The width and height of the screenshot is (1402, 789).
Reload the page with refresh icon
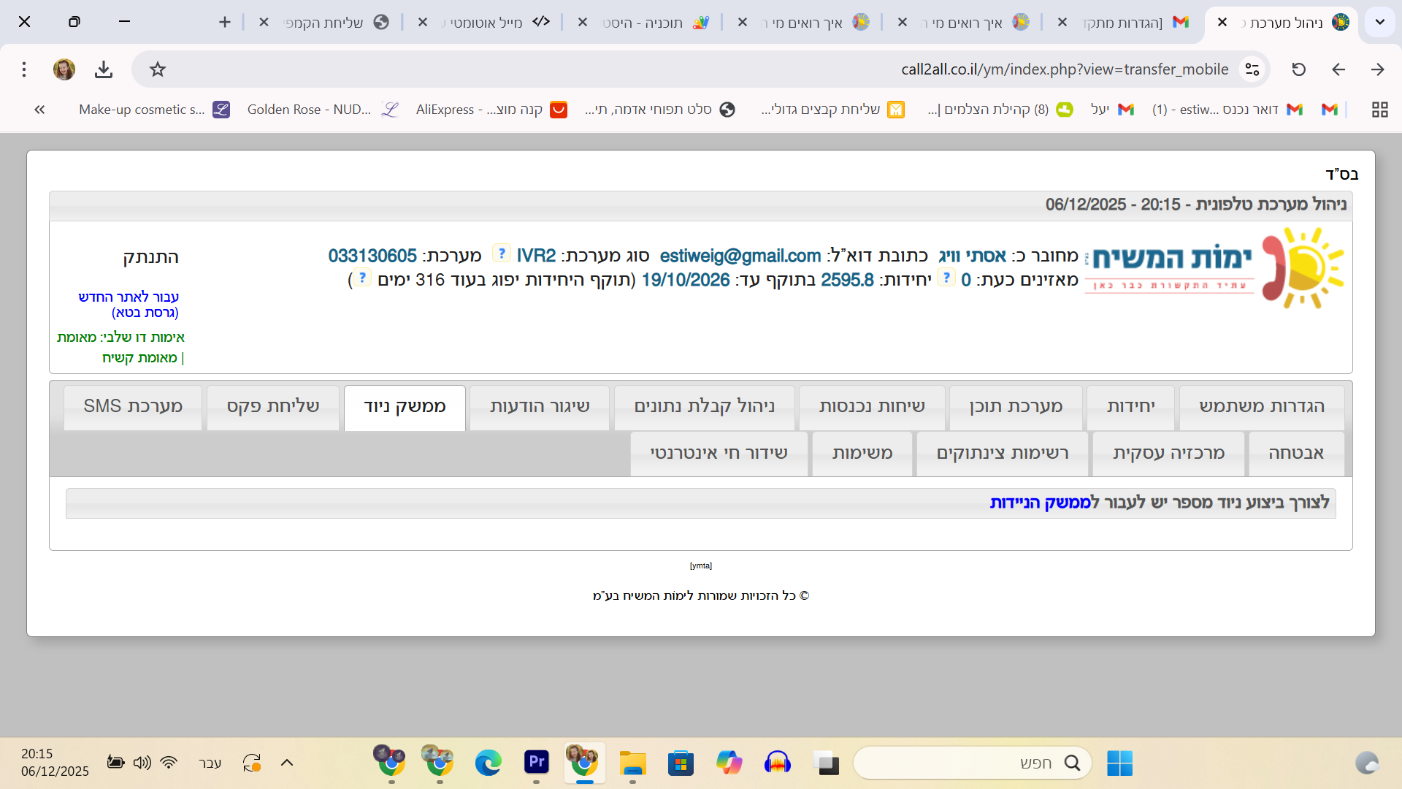(1298, 69)
